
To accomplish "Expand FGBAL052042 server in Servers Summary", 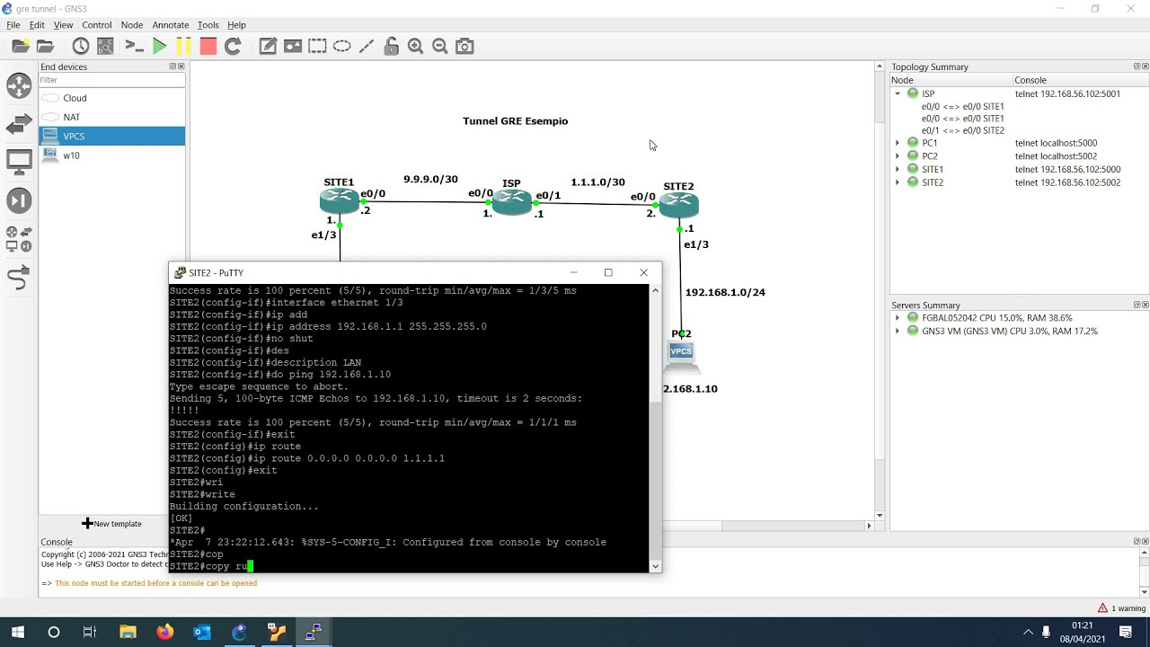I will [897, 318].
